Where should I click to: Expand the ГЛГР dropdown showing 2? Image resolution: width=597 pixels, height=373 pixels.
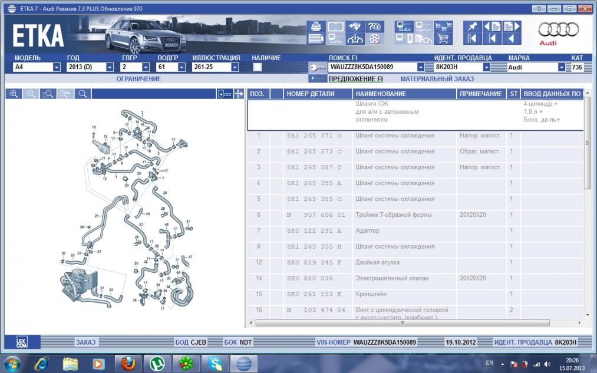point(146,67)
